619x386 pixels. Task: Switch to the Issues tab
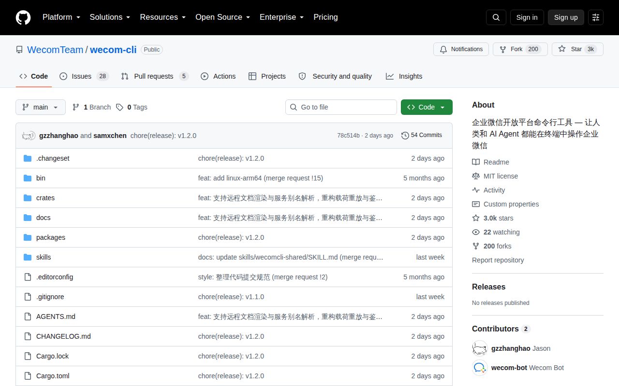[x=84, y=76]
